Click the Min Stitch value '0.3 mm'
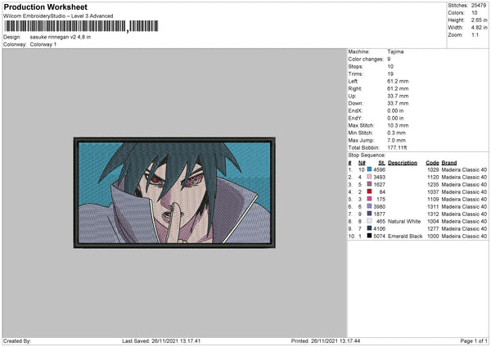491x347 pixels. (397, 133)
